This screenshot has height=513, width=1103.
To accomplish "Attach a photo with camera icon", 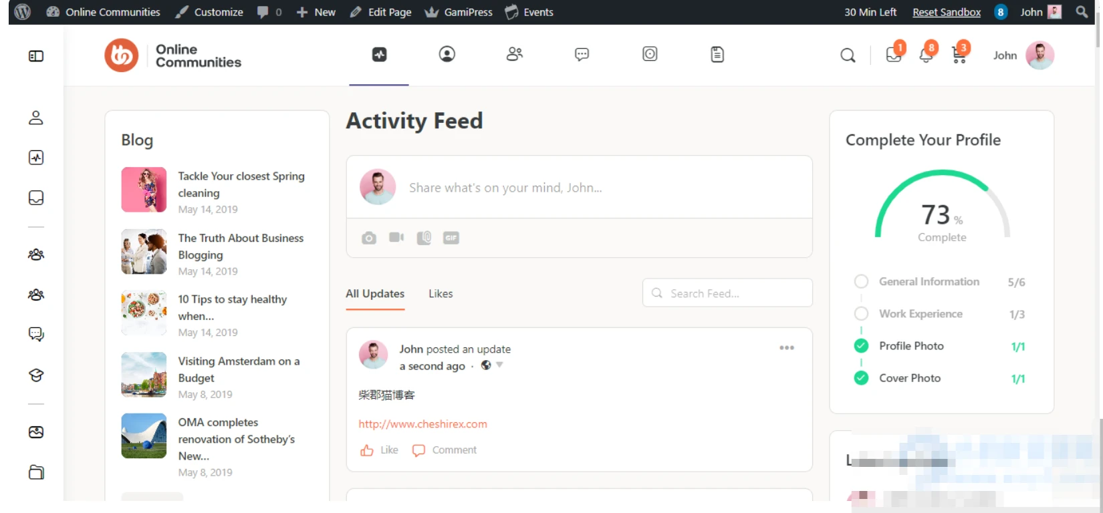I will (x=369, y=238).
